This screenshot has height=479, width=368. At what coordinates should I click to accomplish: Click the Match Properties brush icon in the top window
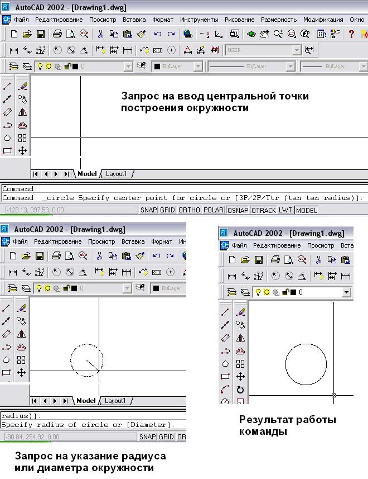pyautogui.click(x=141, y=34)
